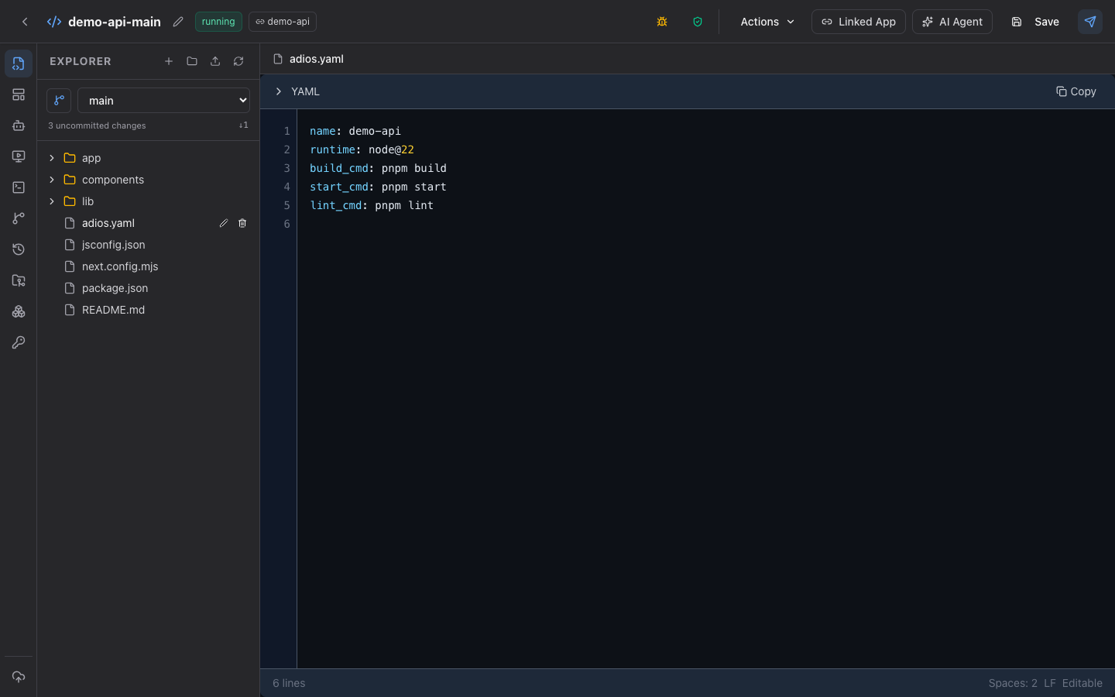Click the 3 uncommitted changes text
The image size is (1115, 697).
pyautogui.click(x=97, y=125)
